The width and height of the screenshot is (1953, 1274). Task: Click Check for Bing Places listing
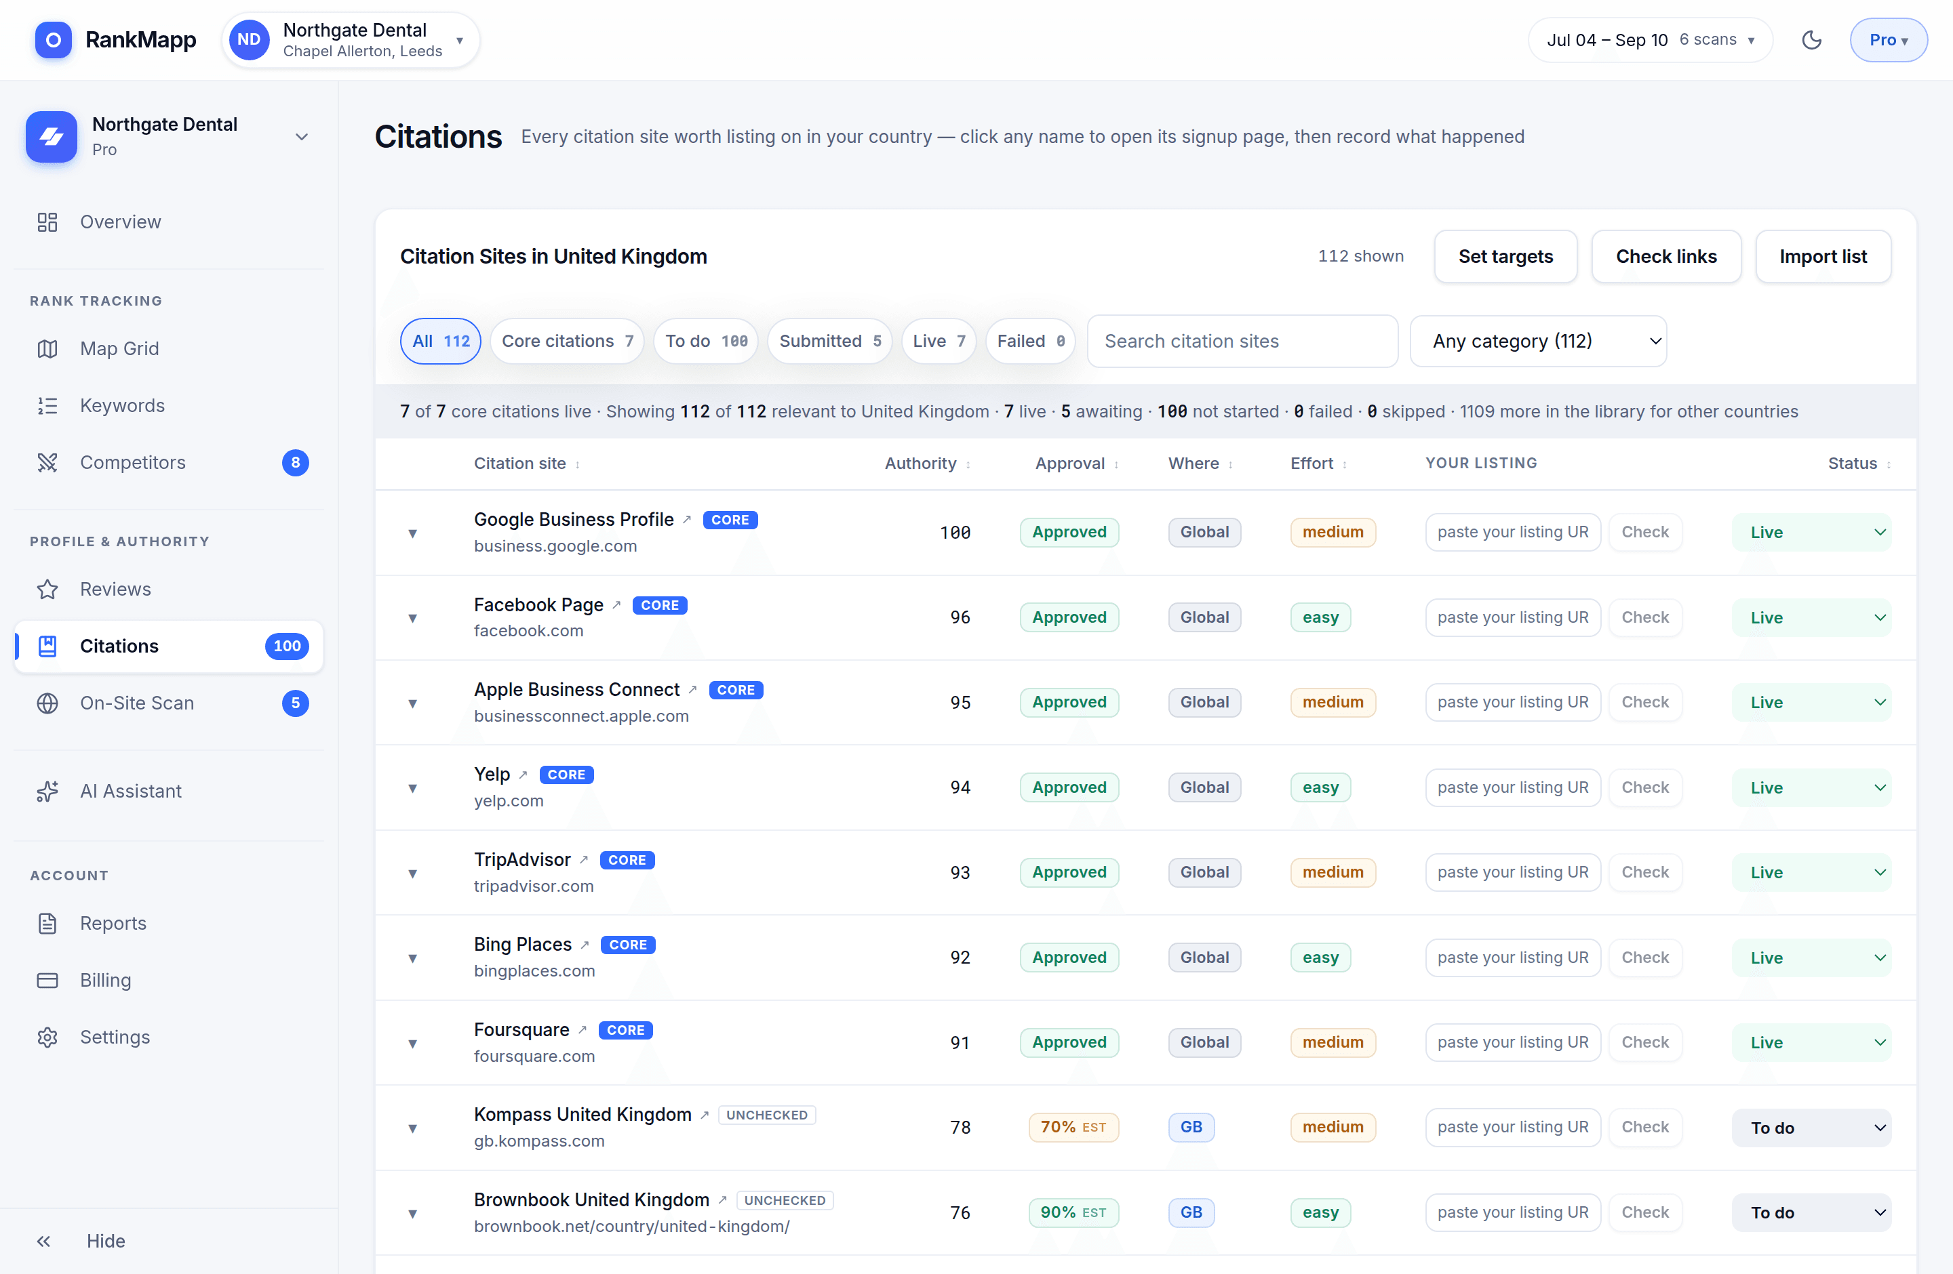1645,958
